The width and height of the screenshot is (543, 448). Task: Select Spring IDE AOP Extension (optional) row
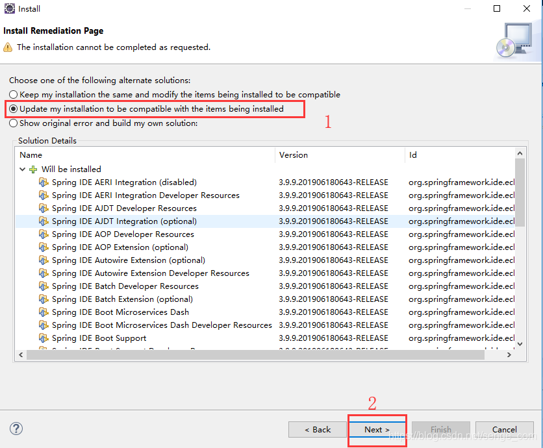click(265, 247)
